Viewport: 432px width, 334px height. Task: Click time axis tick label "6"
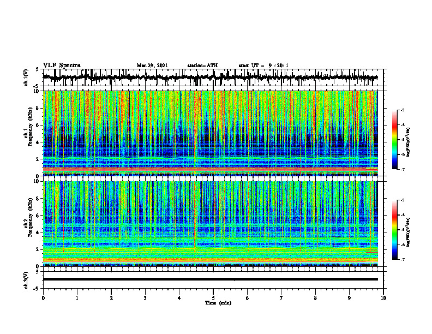click(x=248, y=298)
